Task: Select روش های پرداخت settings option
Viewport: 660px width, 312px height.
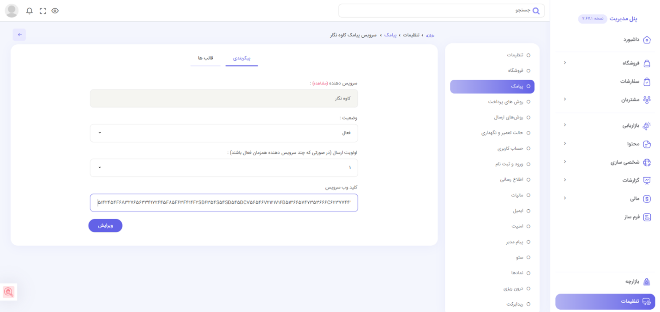Action: tap(505, 102)
